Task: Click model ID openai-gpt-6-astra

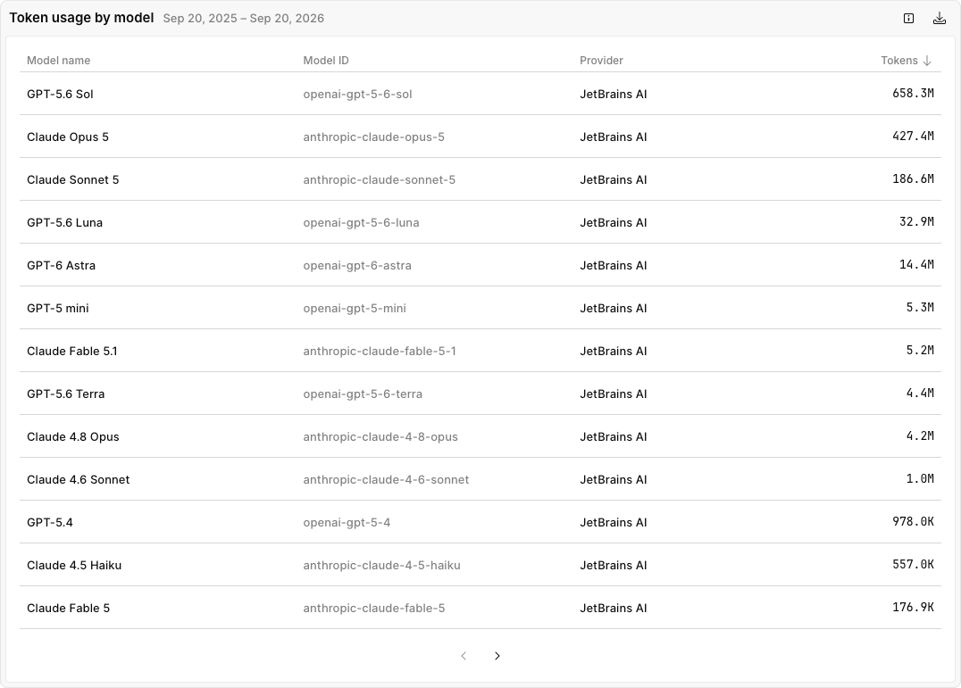Action: click(x=357, y=266)
